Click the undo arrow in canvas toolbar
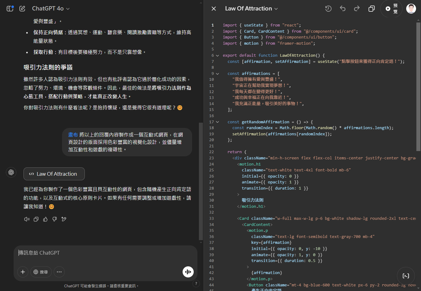421x291 pixels. click(x=342, y=9)
